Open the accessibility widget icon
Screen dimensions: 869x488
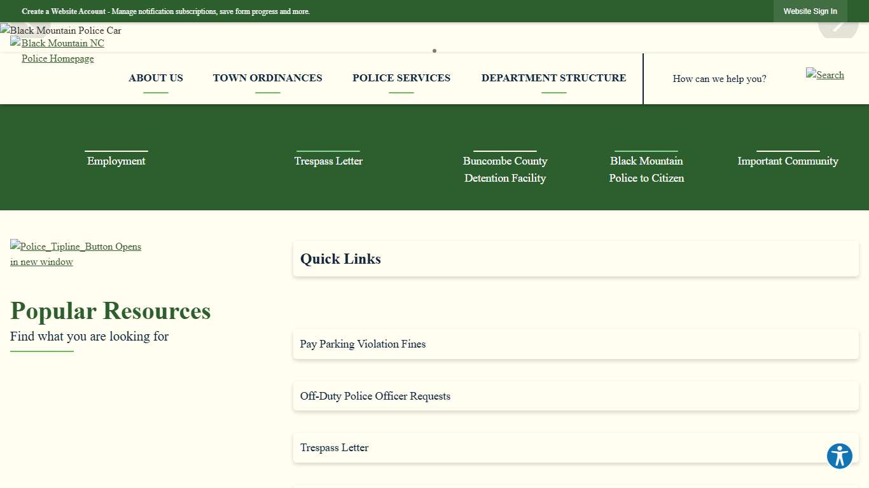tap(839, 456)
